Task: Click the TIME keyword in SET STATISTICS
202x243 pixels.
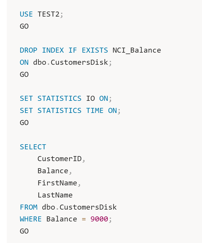Action: (95, 111)
